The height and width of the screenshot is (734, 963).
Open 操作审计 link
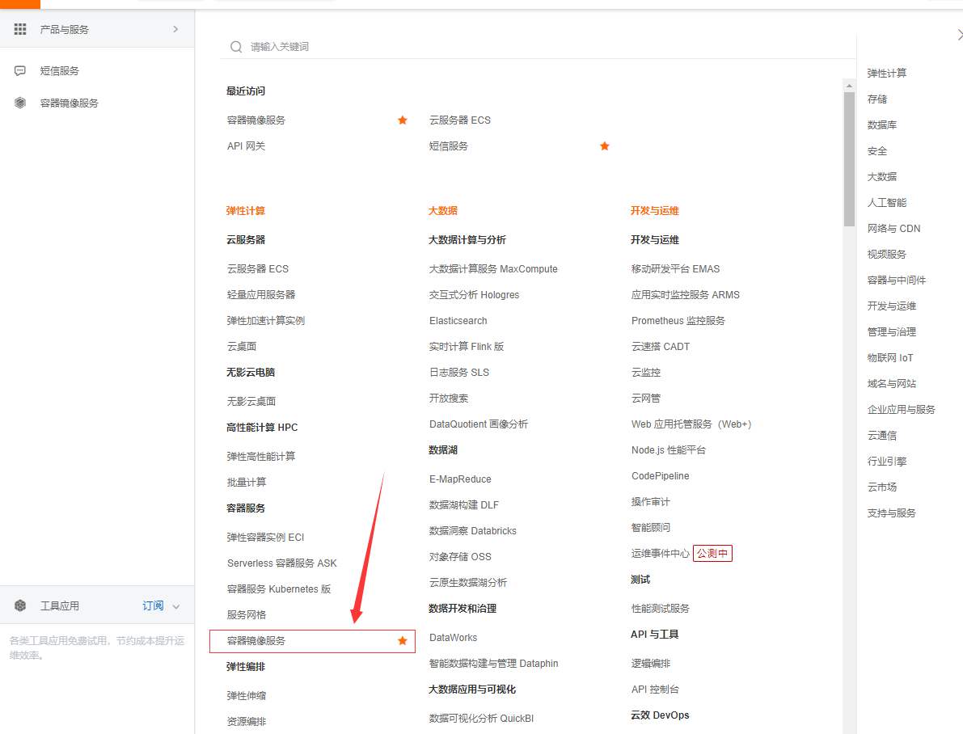point(650,502)
